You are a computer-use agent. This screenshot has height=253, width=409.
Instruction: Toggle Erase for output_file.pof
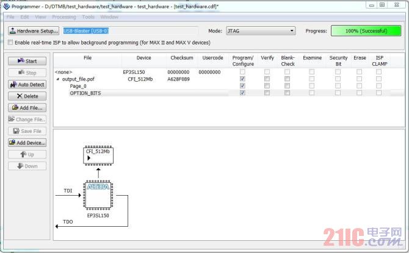coord(359,79)
